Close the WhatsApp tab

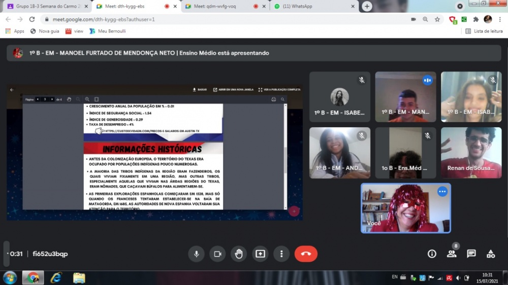353,6
